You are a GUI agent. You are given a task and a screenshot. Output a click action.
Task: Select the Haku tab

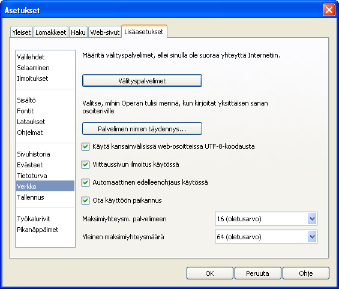[x=78, y=32]
